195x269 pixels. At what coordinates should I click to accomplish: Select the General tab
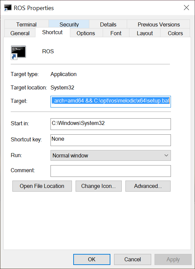[x=20, y=33]
